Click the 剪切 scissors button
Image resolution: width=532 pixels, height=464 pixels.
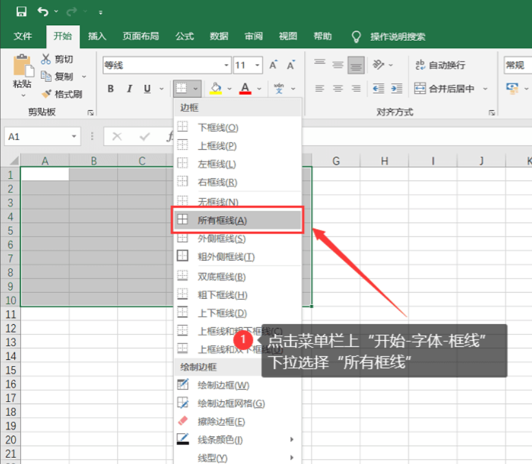tap(57, 59)
